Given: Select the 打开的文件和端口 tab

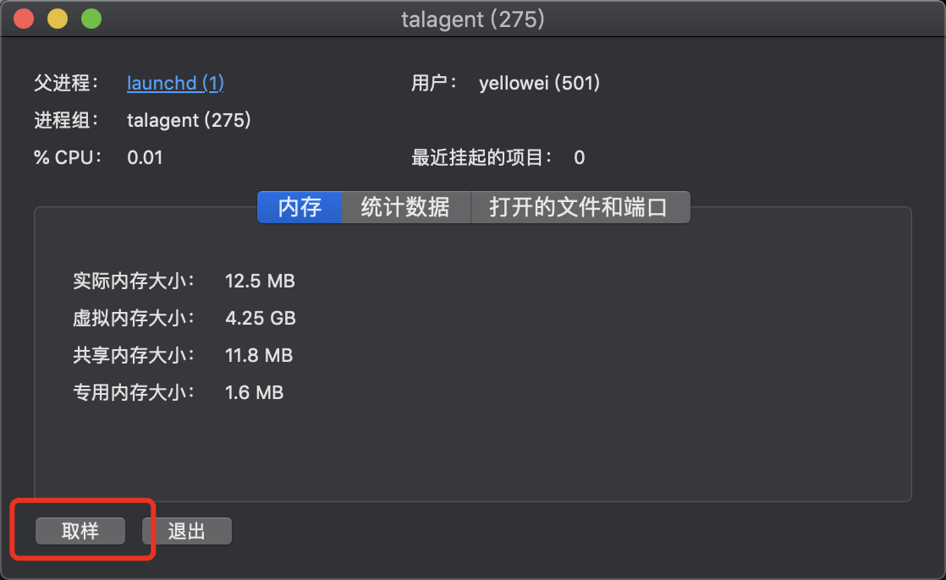Looking at the screenshot, I should click(580, 207).
